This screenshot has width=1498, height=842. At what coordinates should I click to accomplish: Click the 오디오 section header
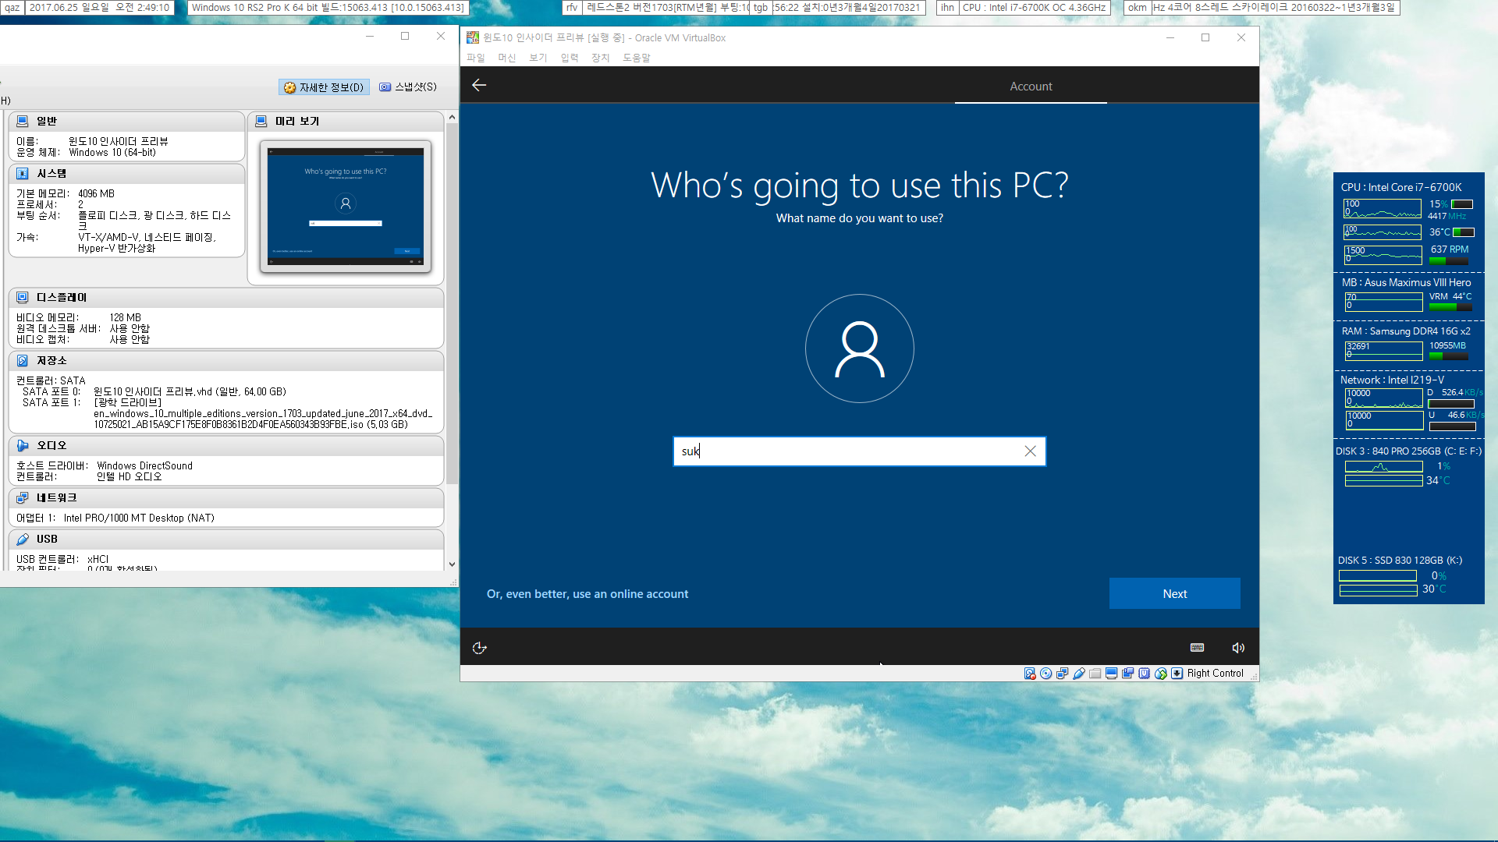[x=226, y=445]
